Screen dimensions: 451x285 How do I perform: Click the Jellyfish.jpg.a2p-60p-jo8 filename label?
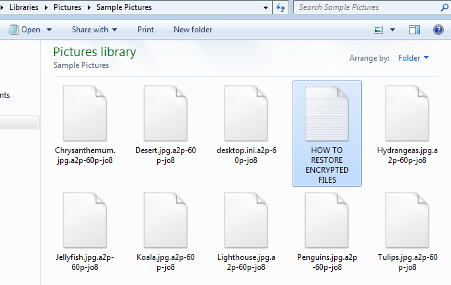(85, 263)
